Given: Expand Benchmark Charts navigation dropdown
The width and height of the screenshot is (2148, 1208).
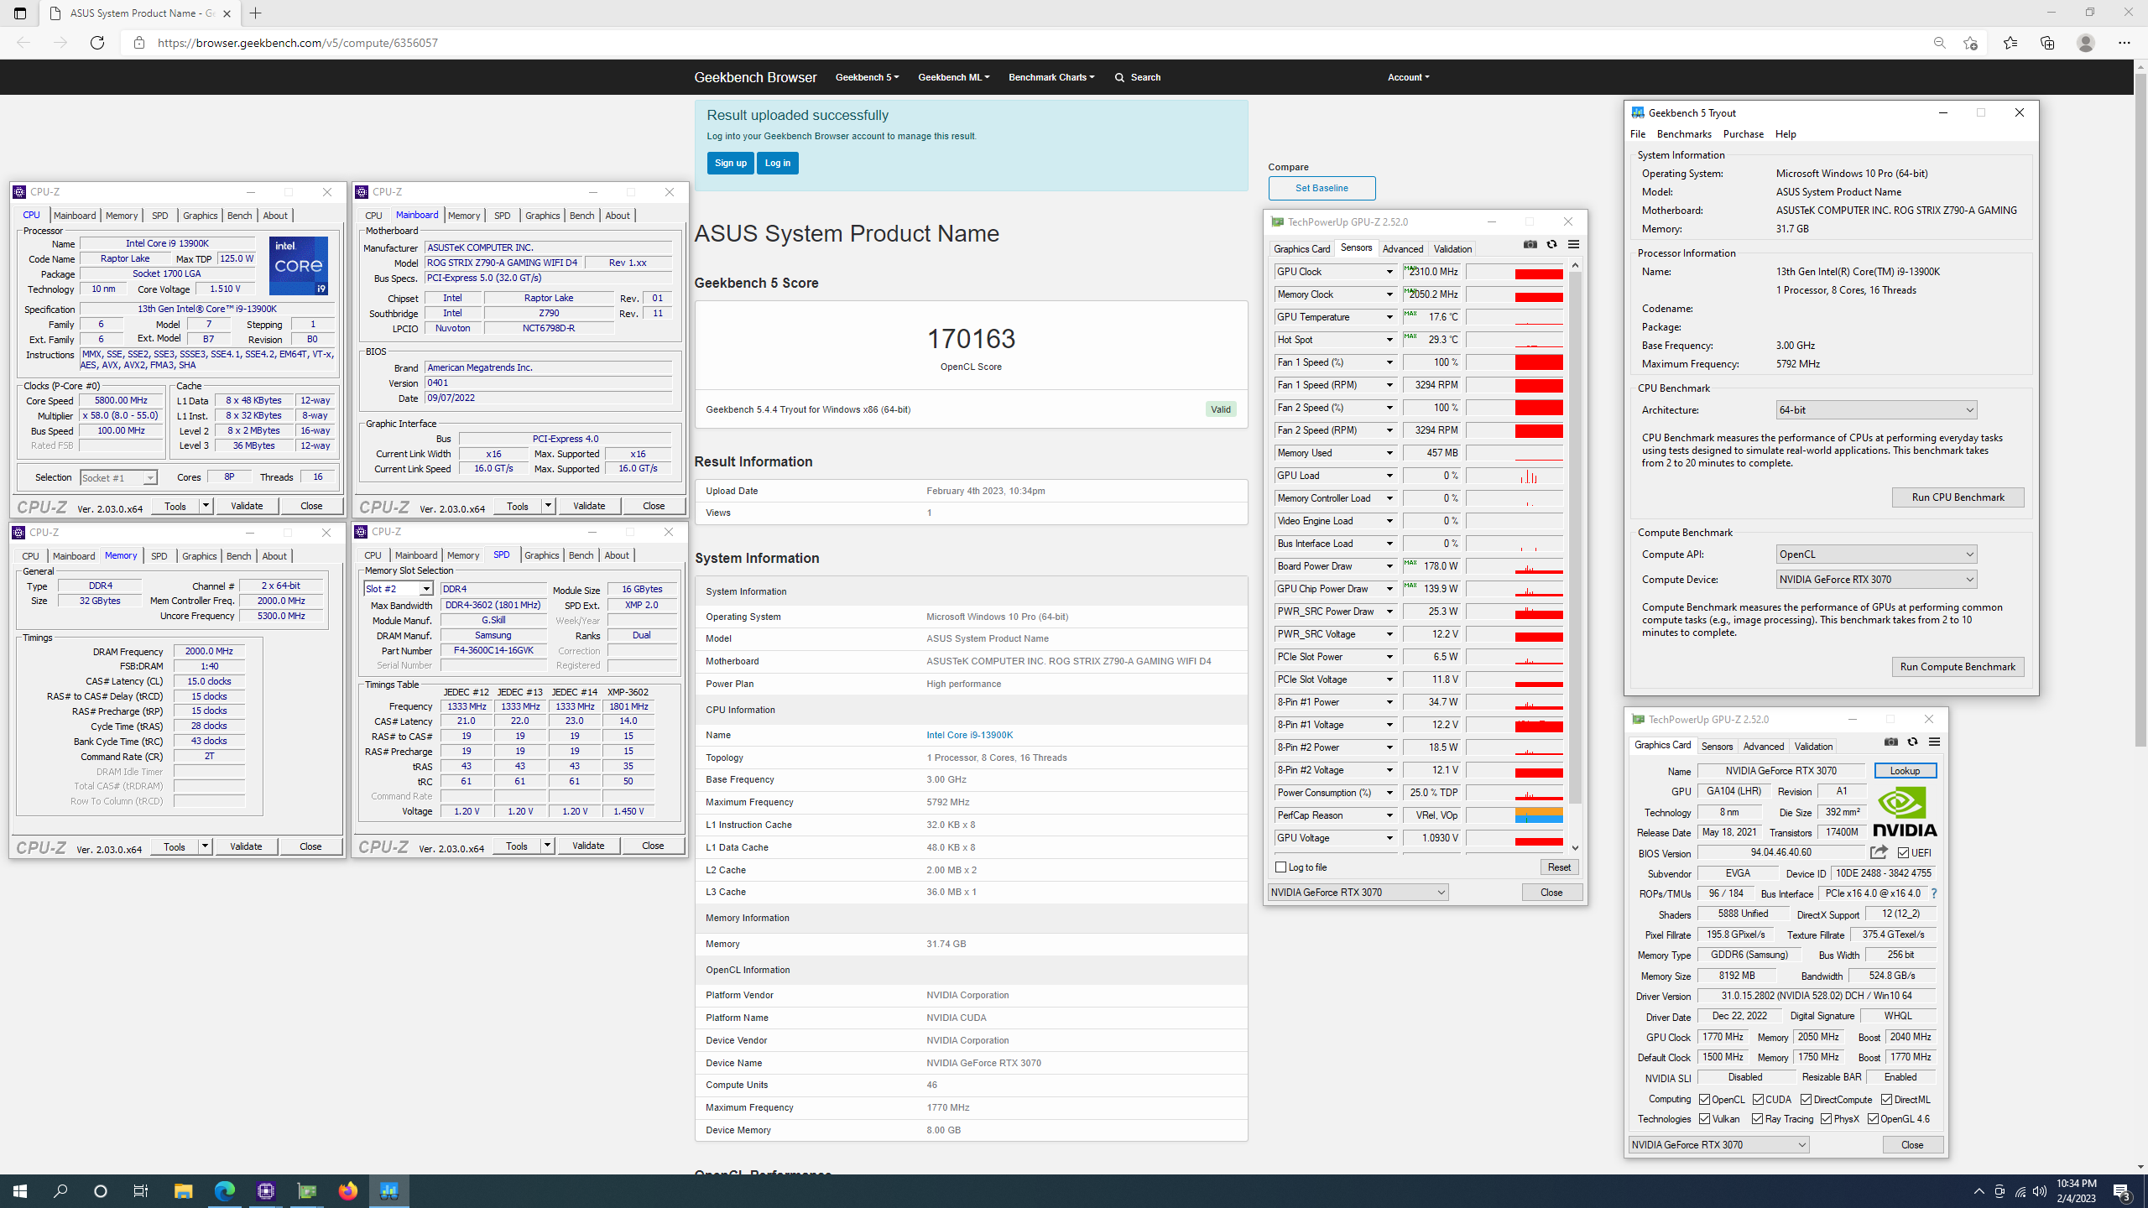Looking at the screenshot, I should (1051, 77).
